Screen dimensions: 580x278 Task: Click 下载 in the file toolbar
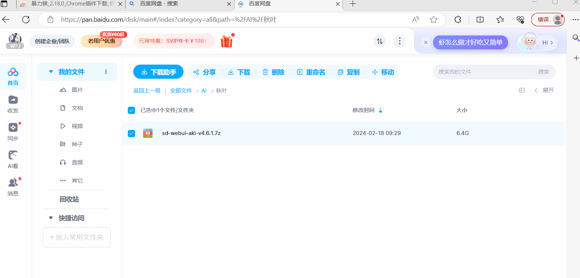pyautogui.click(x=239, y=72)
